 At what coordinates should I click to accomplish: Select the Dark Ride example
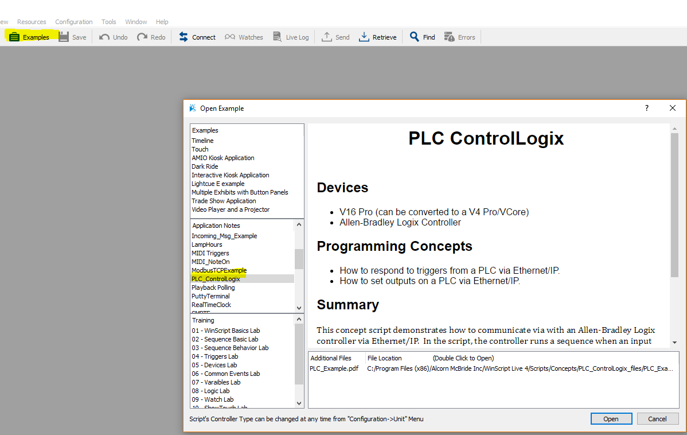pos(205,166)
